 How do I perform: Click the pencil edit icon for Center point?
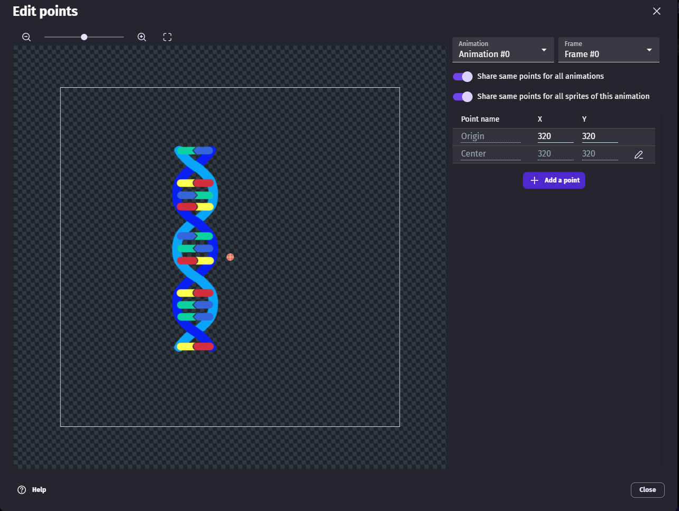639,154
